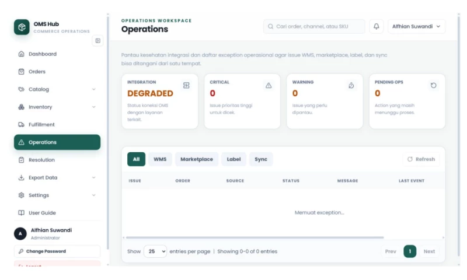Image resolution: width=467 pixels, height=280 pixels.
Task: Click the MESSAGE column header
Action: 347,181
